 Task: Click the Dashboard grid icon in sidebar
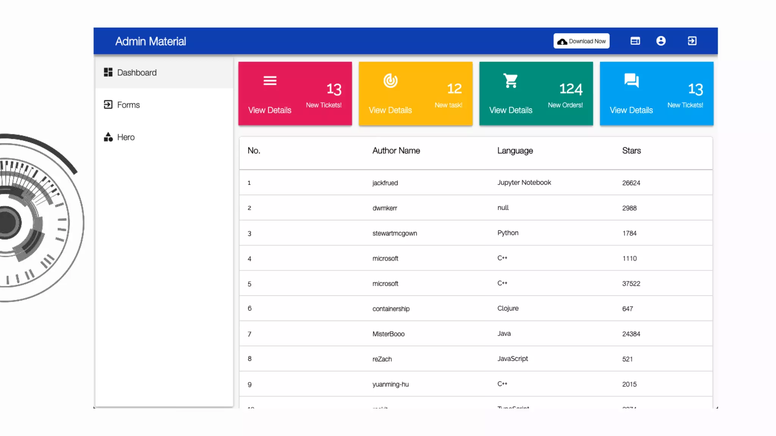tap(108, 72)
